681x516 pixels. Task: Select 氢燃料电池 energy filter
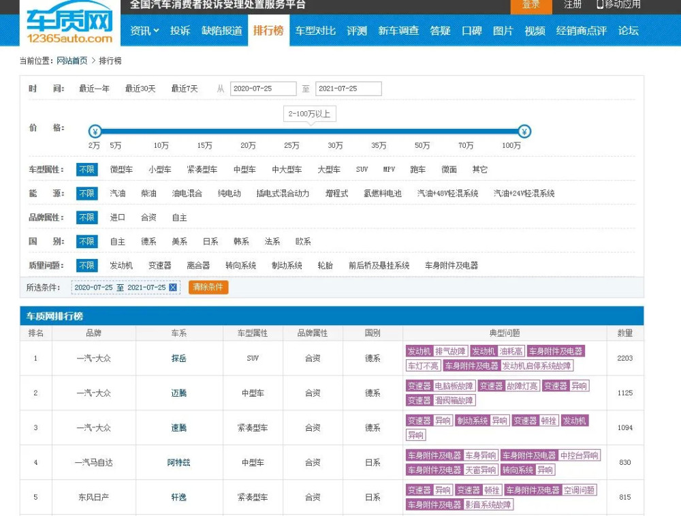click(x=382, y=194)
